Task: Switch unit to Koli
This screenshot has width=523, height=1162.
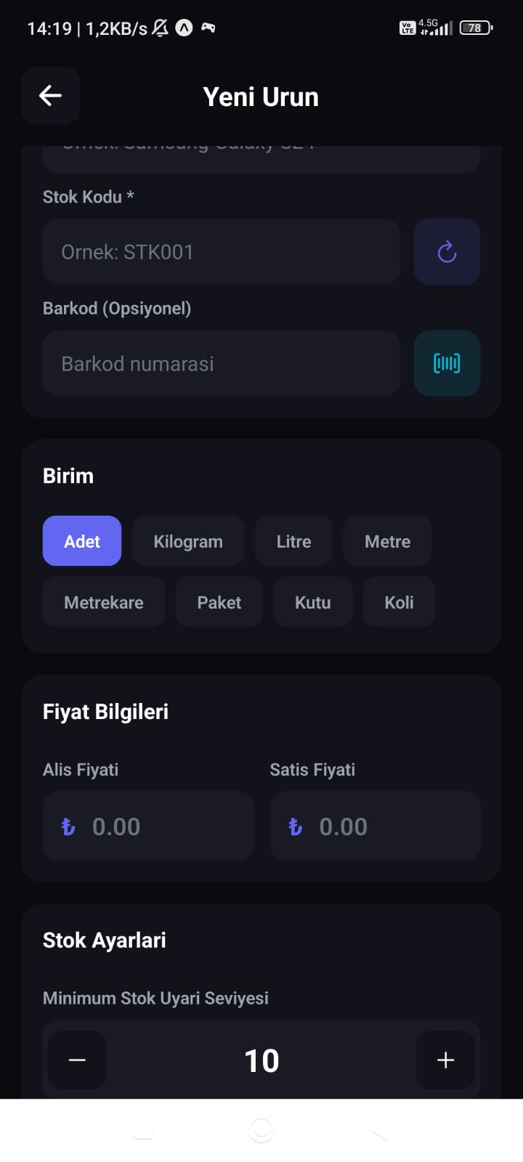Action: coord(399,602)
